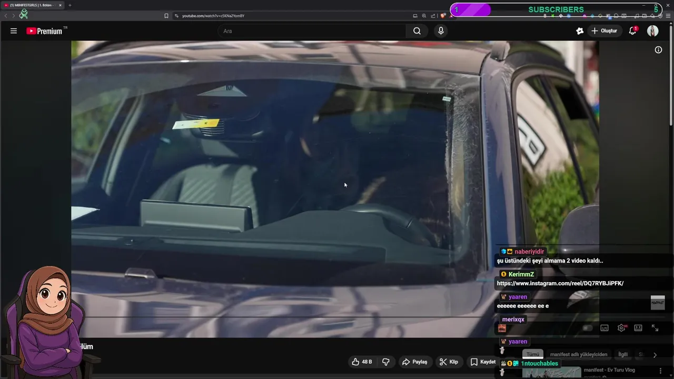
Task: Click 1ntouchables username in chat overlay
Action: 539,364
